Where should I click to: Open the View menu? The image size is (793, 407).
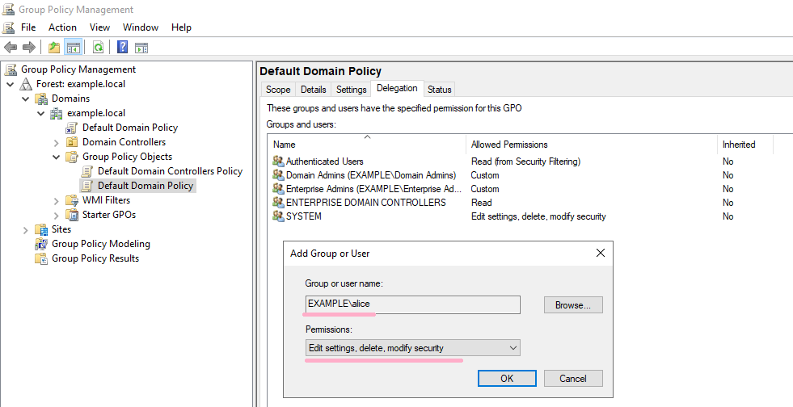click(99, 27)
